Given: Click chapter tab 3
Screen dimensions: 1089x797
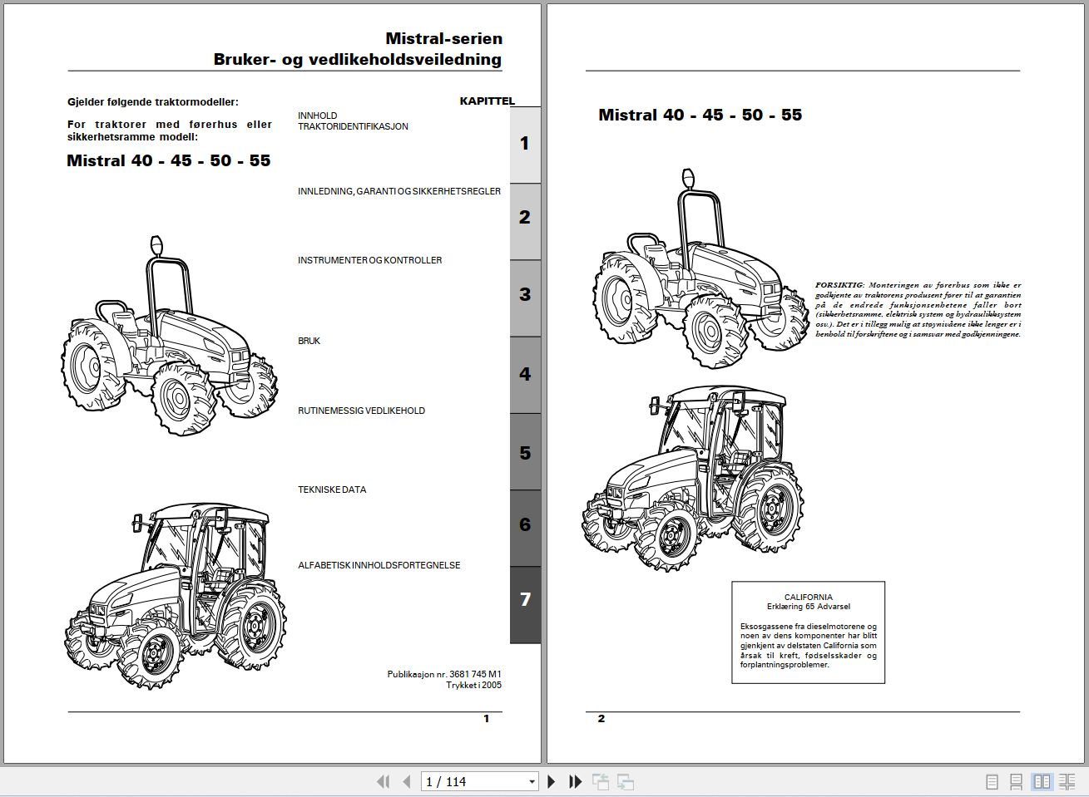Looking at the screenshot, I should (x=525, y=298).
